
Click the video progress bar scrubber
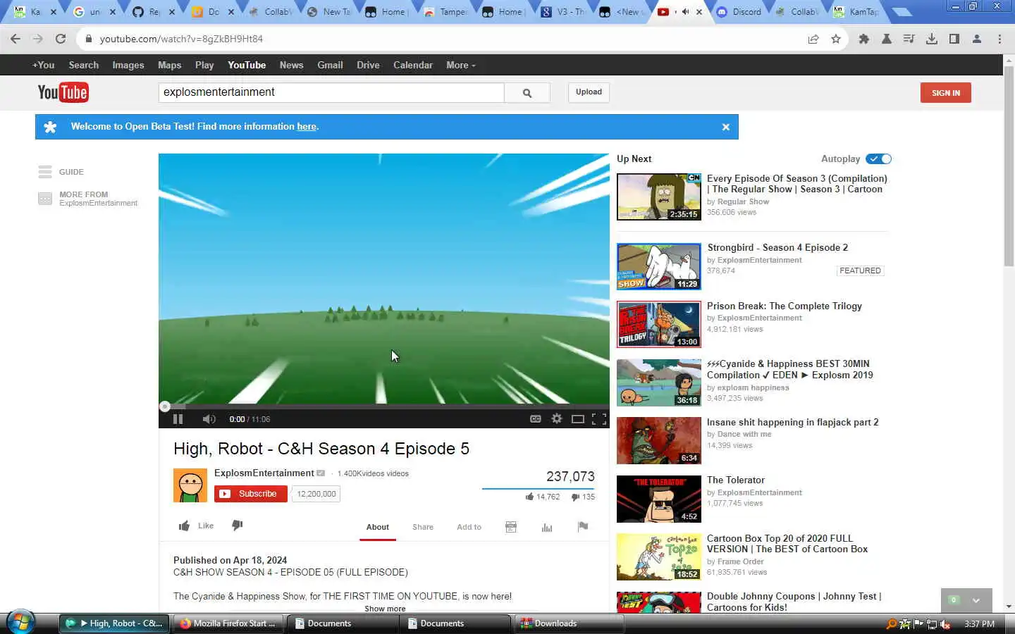pos(165,406)
